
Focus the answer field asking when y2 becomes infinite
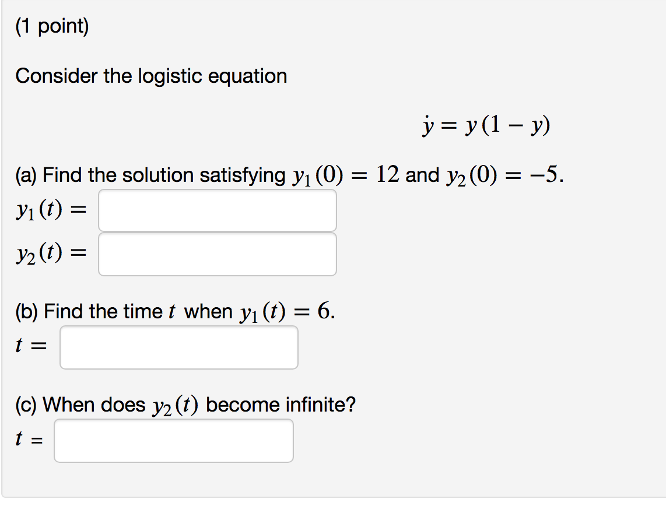(173, 441)
